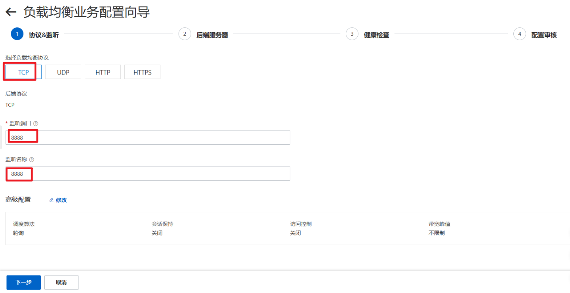This screenshot has height=293, width=570.
Task: Select the HTTPS protocol option
Action: pyautogui.click(x=142, y=72)
